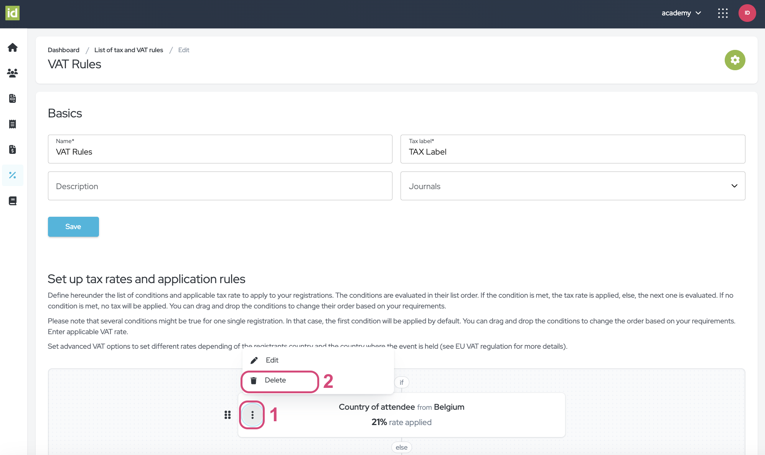The width and height of the screenshot is (765, 455).
Task: Click the settings gear icon top right
Action: coord(735,59)
